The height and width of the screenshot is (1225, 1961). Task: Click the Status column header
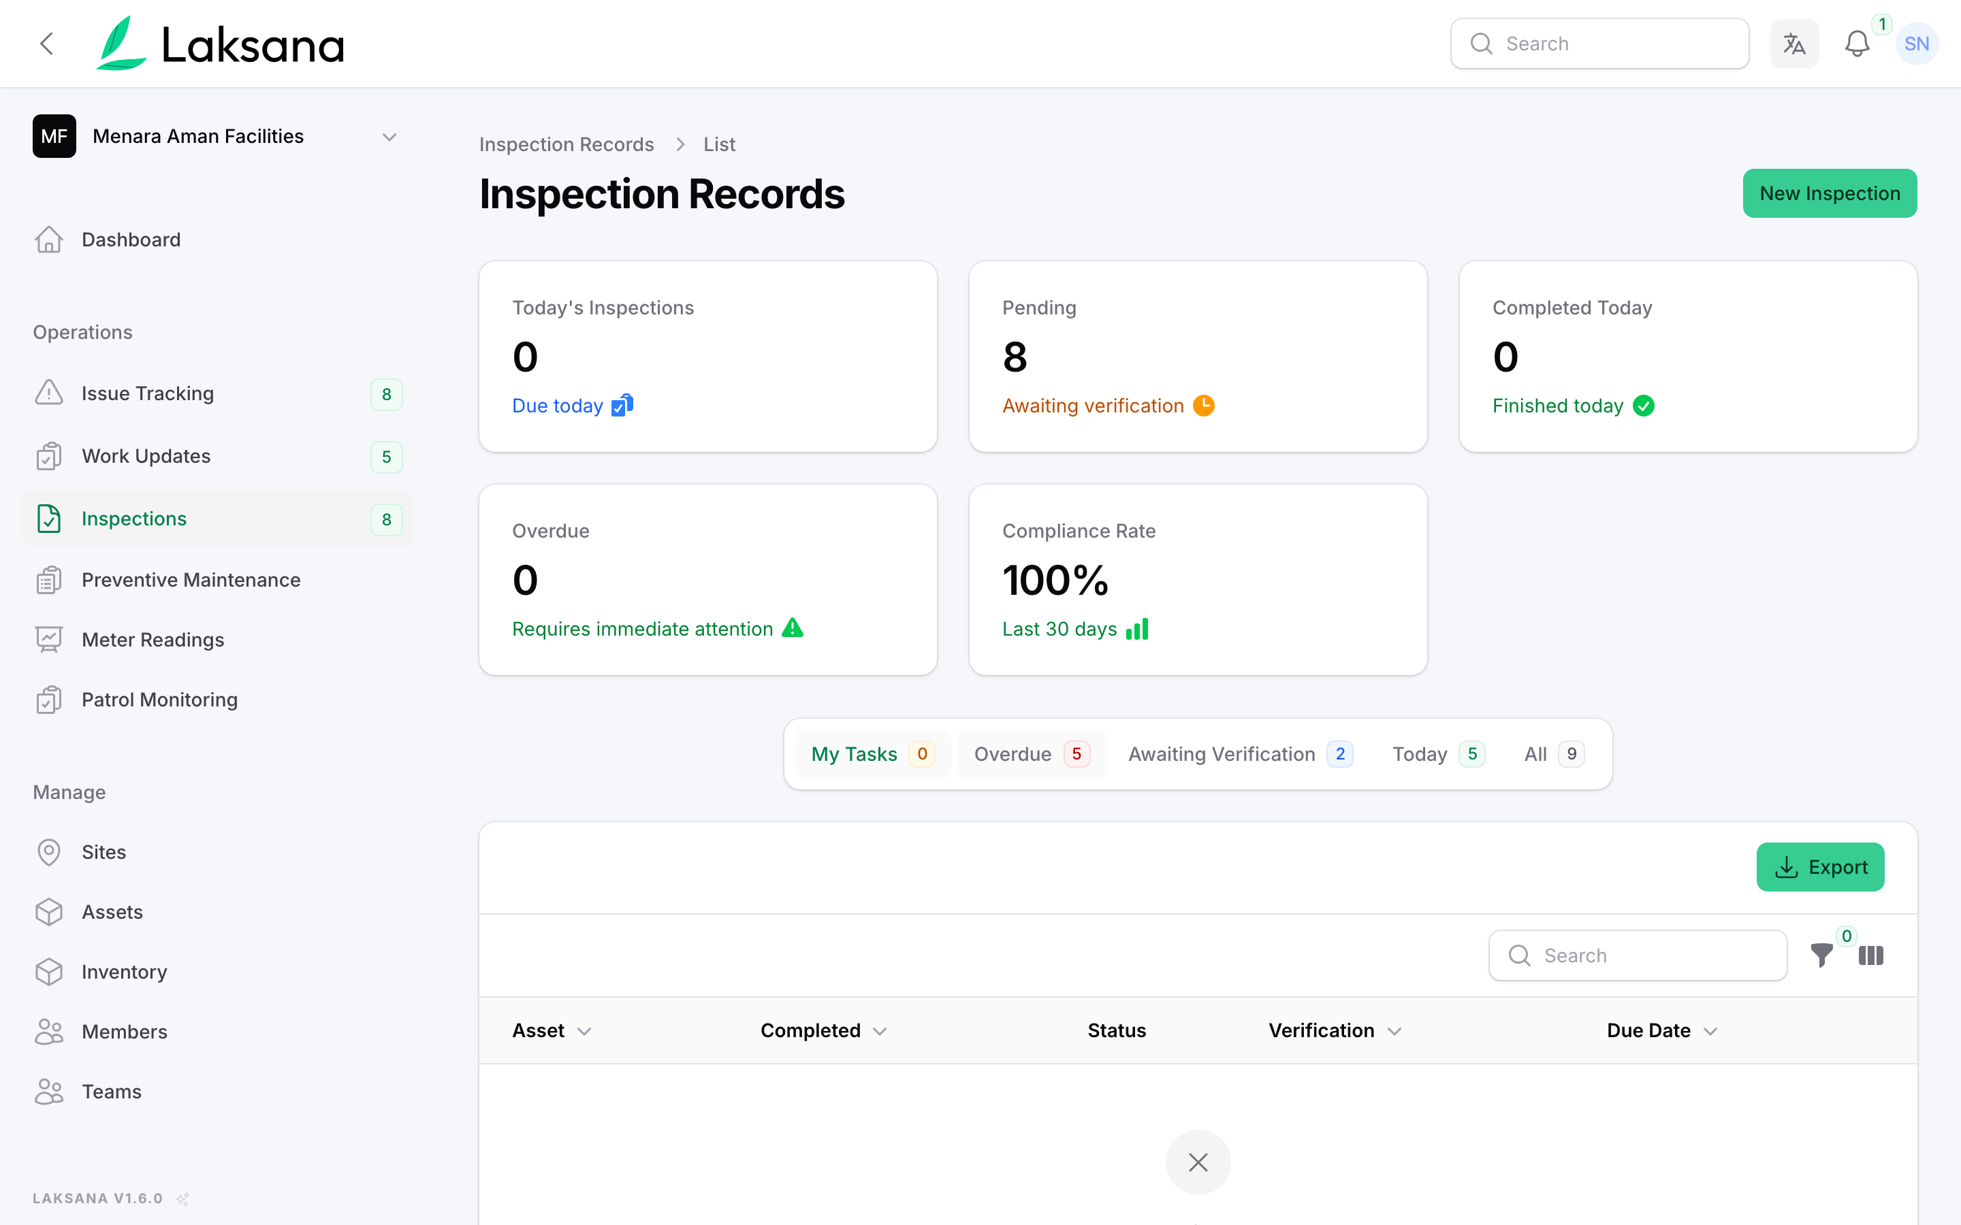pos(1116,1030)
